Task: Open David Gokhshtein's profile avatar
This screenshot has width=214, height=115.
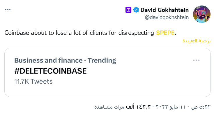Action: pos(201,14)
